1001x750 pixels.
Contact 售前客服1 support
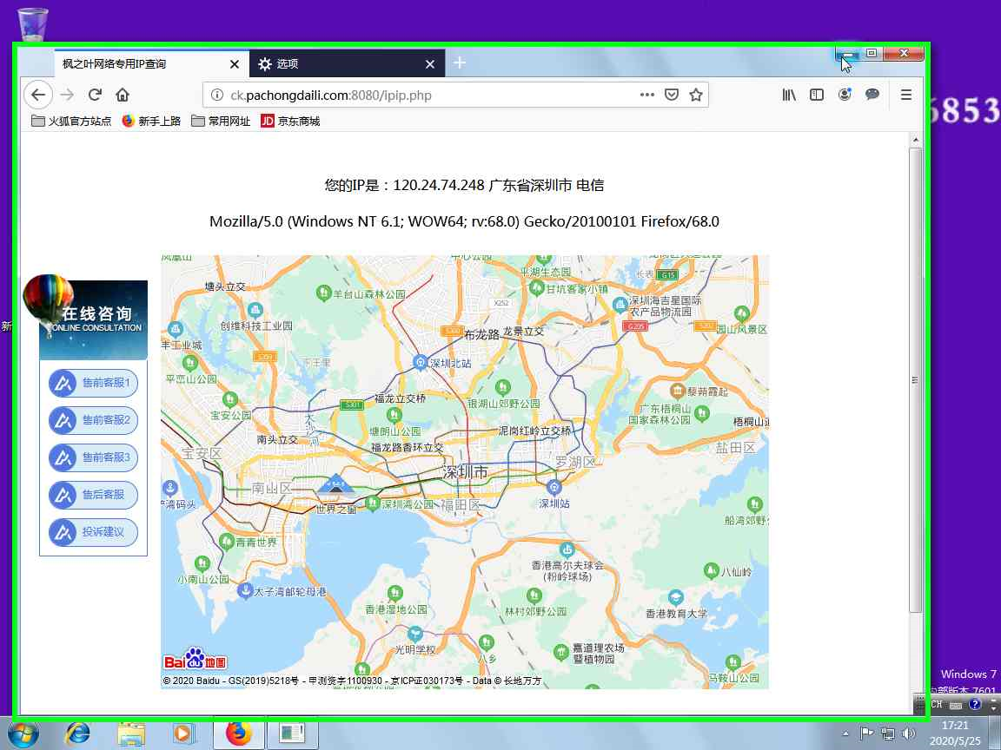point(93,384)
